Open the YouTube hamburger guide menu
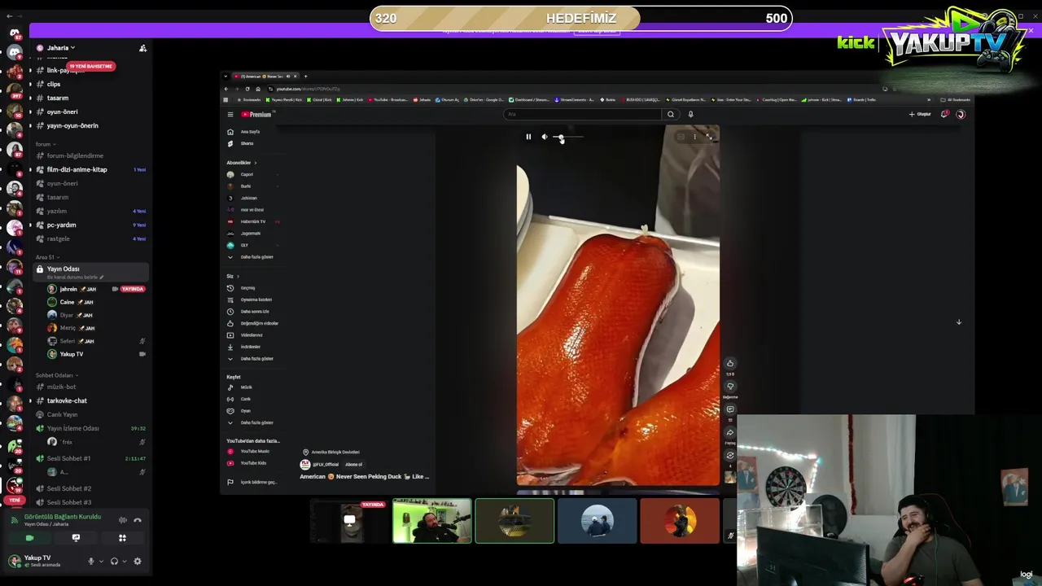Image resolution: width=1042 pixels, height=586 pixels. click(230, 115)
